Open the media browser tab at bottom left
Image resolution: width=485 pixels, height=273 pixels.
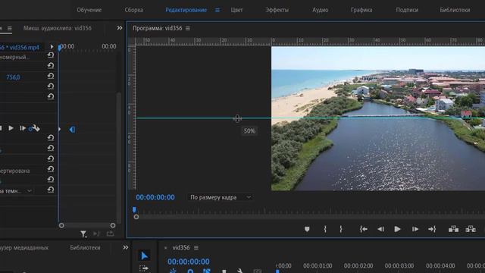24,248
